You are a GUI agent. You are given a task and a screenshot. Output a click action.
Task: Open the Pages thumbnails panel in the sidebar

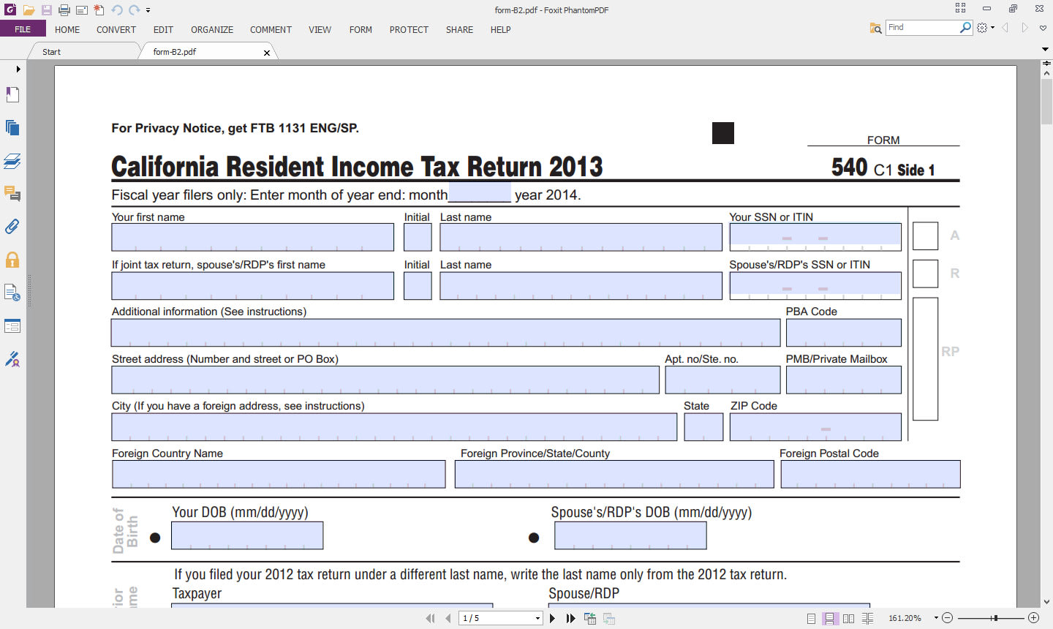tap(12, 127)
